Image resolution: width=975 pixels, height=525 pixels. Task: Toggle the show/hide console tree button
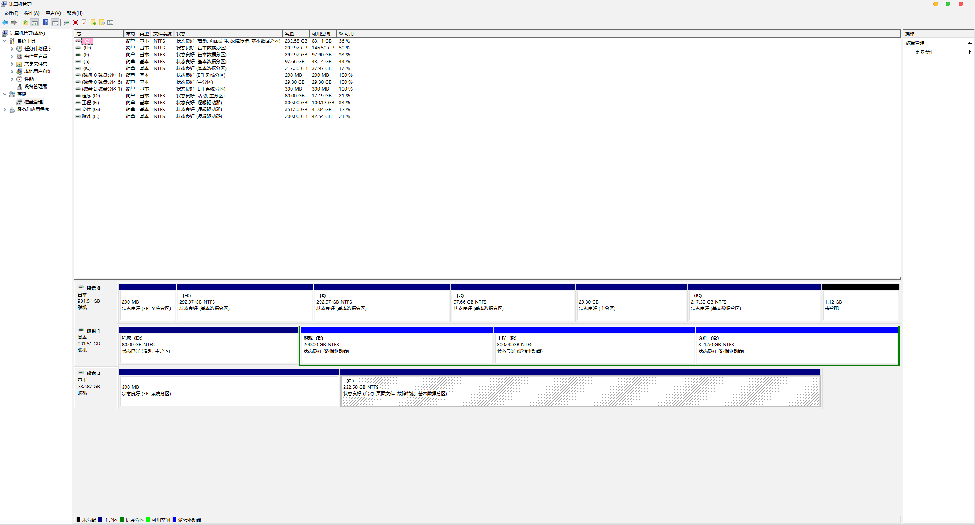tap(35, 23)
